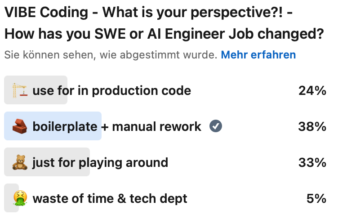
Task: Open the "Mehr erfahren" link
Action: click(258, 55)
